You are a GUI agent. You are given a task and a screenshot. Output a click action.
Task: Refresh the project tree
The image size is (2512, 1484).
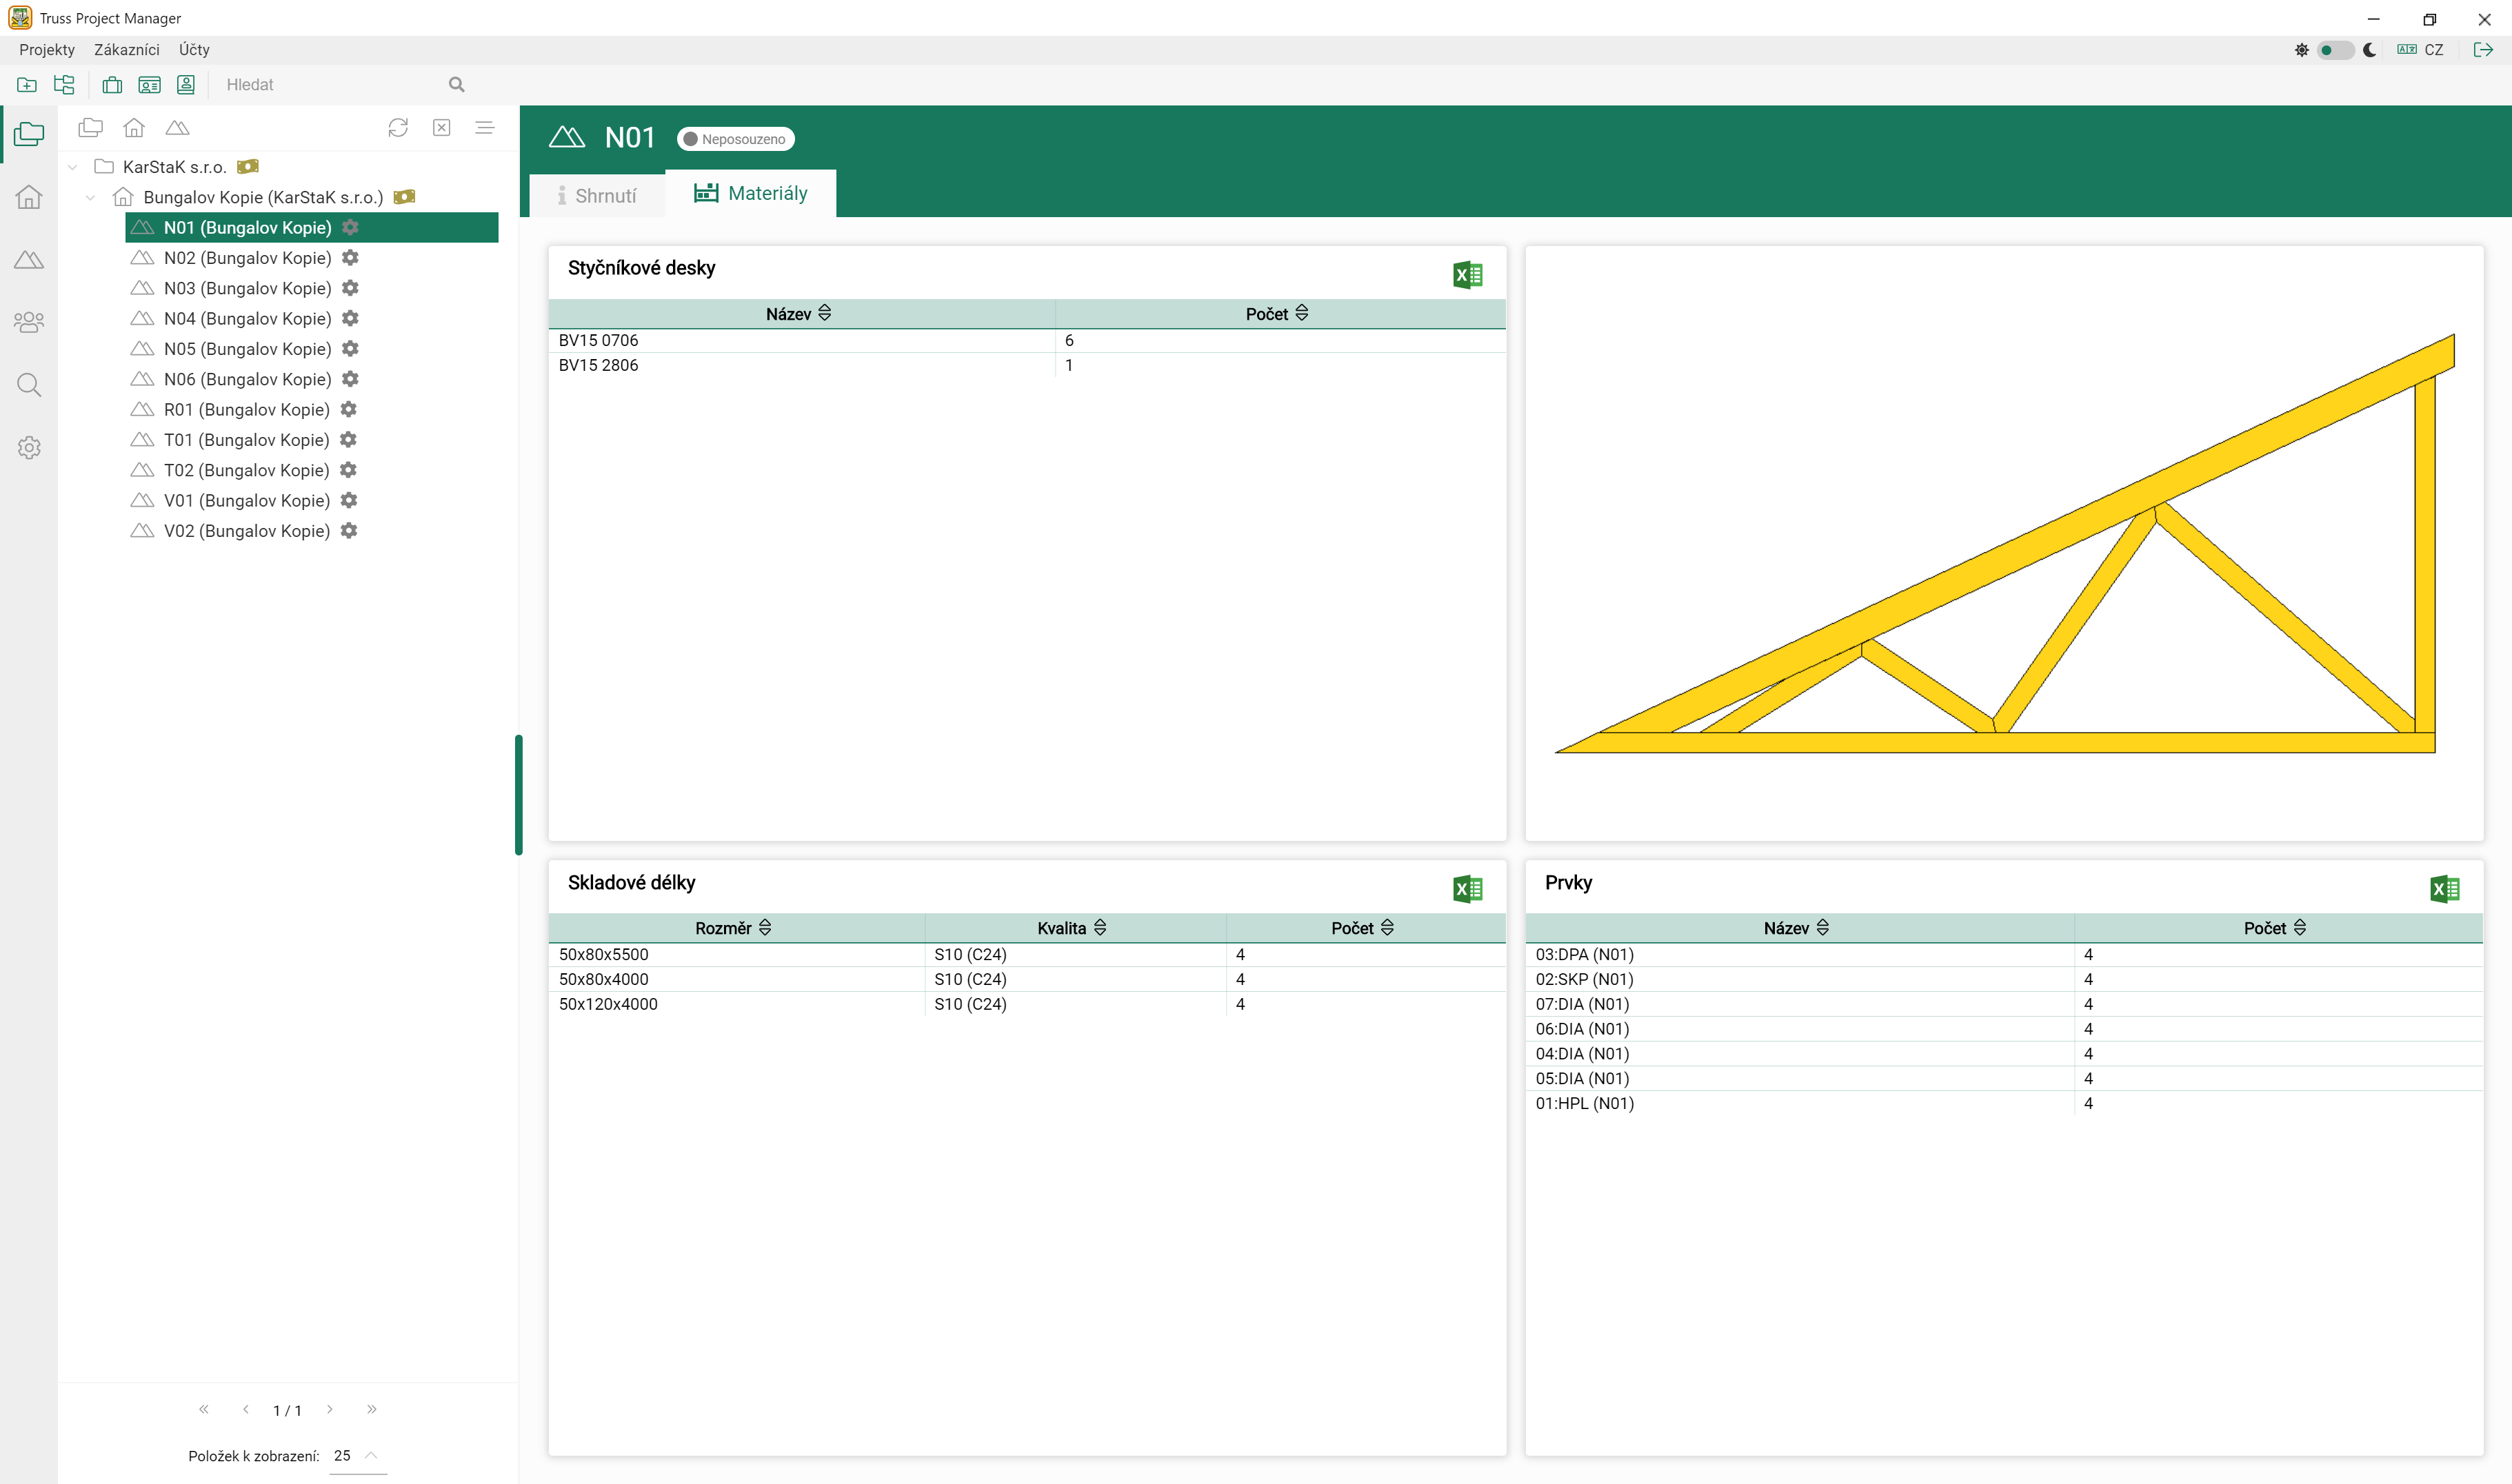(398, 127)
